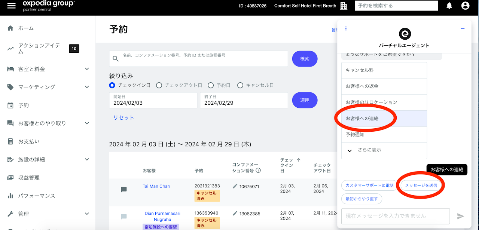
Task: Click the notifications bell icon
Action: (449, 6)
